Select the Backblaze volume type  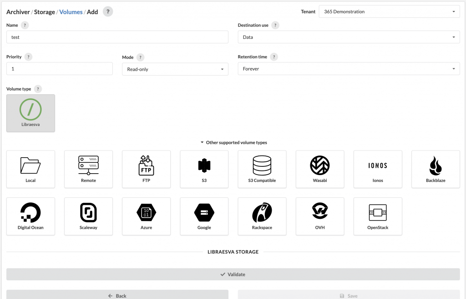tap(436, 169)
